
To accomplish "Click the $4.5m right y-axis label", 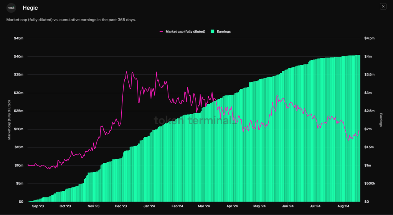I will click(x=369, y=38).
